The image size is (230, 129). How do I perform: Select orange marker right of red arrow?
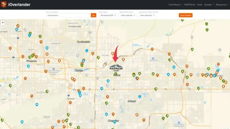coord(123,59)
